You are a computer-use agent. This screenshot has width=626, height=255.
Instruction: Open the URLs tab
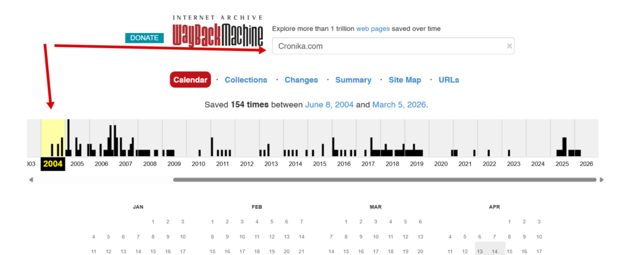click(x=449, y=80)
